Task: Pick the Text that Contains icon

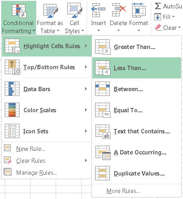Action: click(103, 131)
